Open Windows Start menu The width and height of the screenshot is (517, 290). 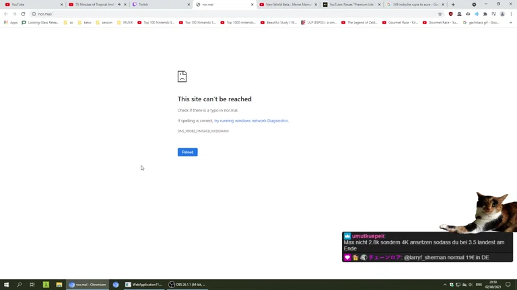[x=6, y=285]
